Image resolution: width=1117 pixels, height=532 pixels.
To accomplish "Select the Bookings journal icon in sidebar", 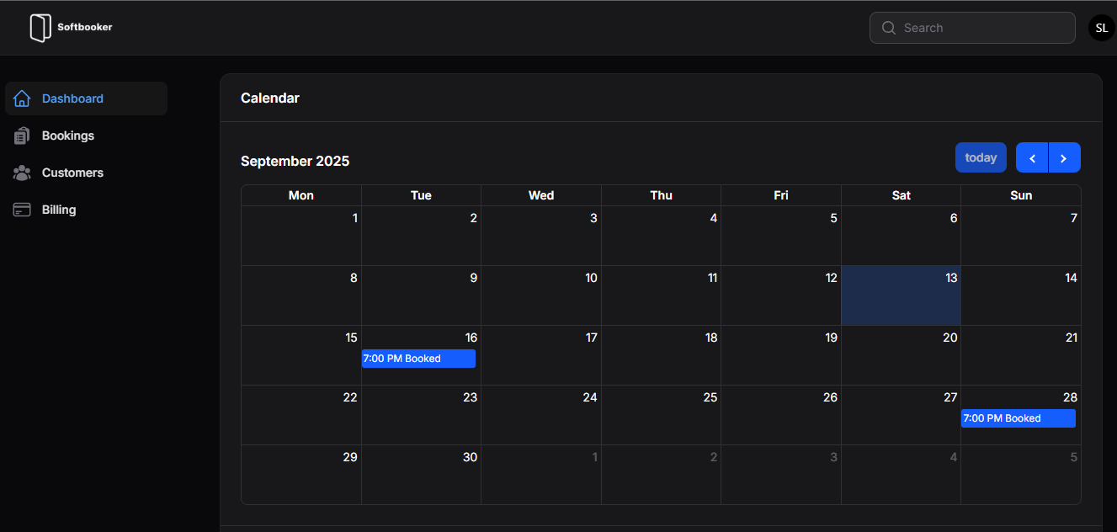I will click(x=22, y=136).
